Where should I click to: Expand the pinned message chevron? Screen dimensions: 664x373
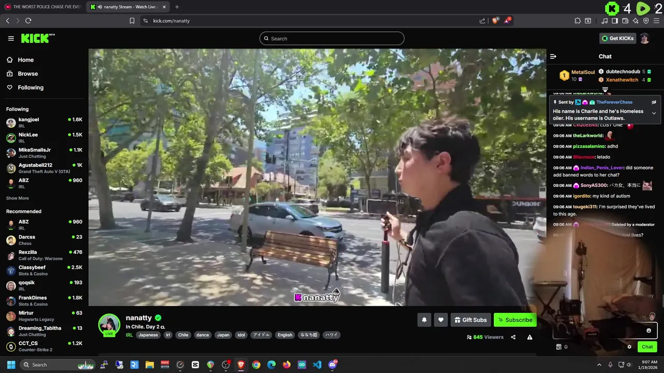[654, 113]
